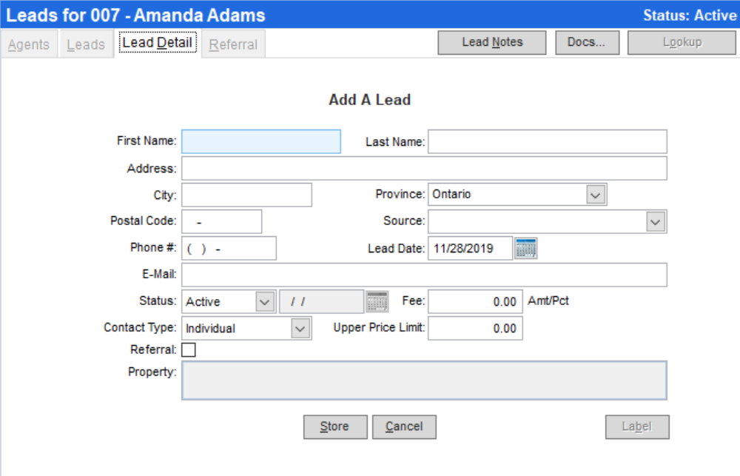Open the Docs... dialog
The image size is (740, 476).
587,42
